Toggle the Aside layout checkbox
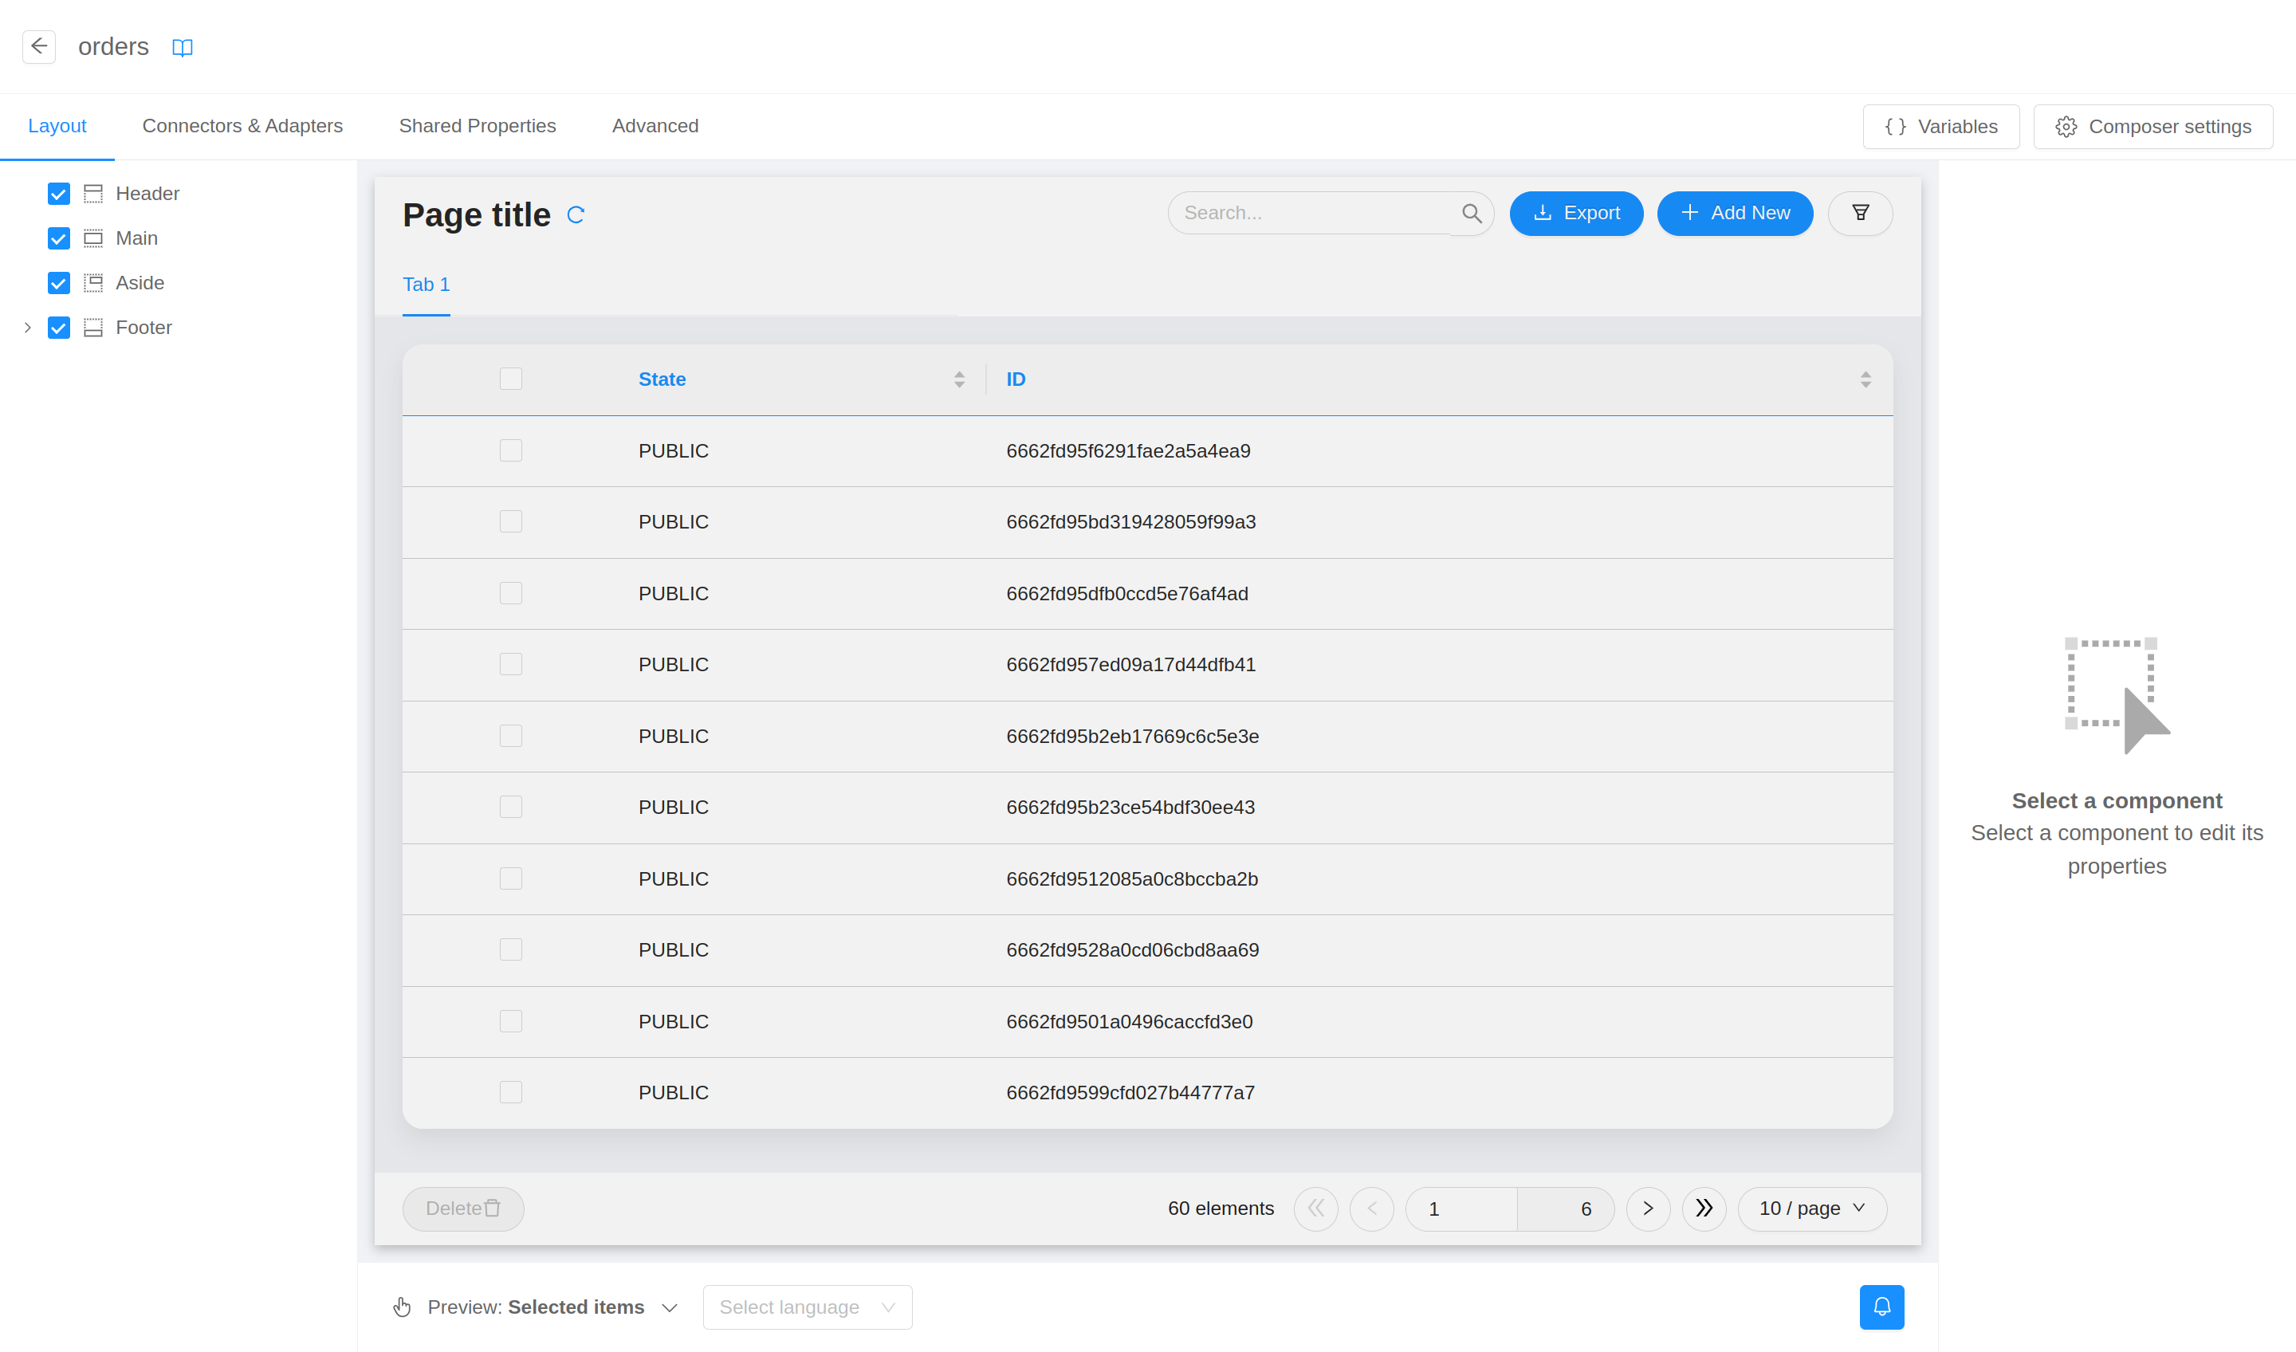Screen dimensions: 2296x1352 (59, 283)
